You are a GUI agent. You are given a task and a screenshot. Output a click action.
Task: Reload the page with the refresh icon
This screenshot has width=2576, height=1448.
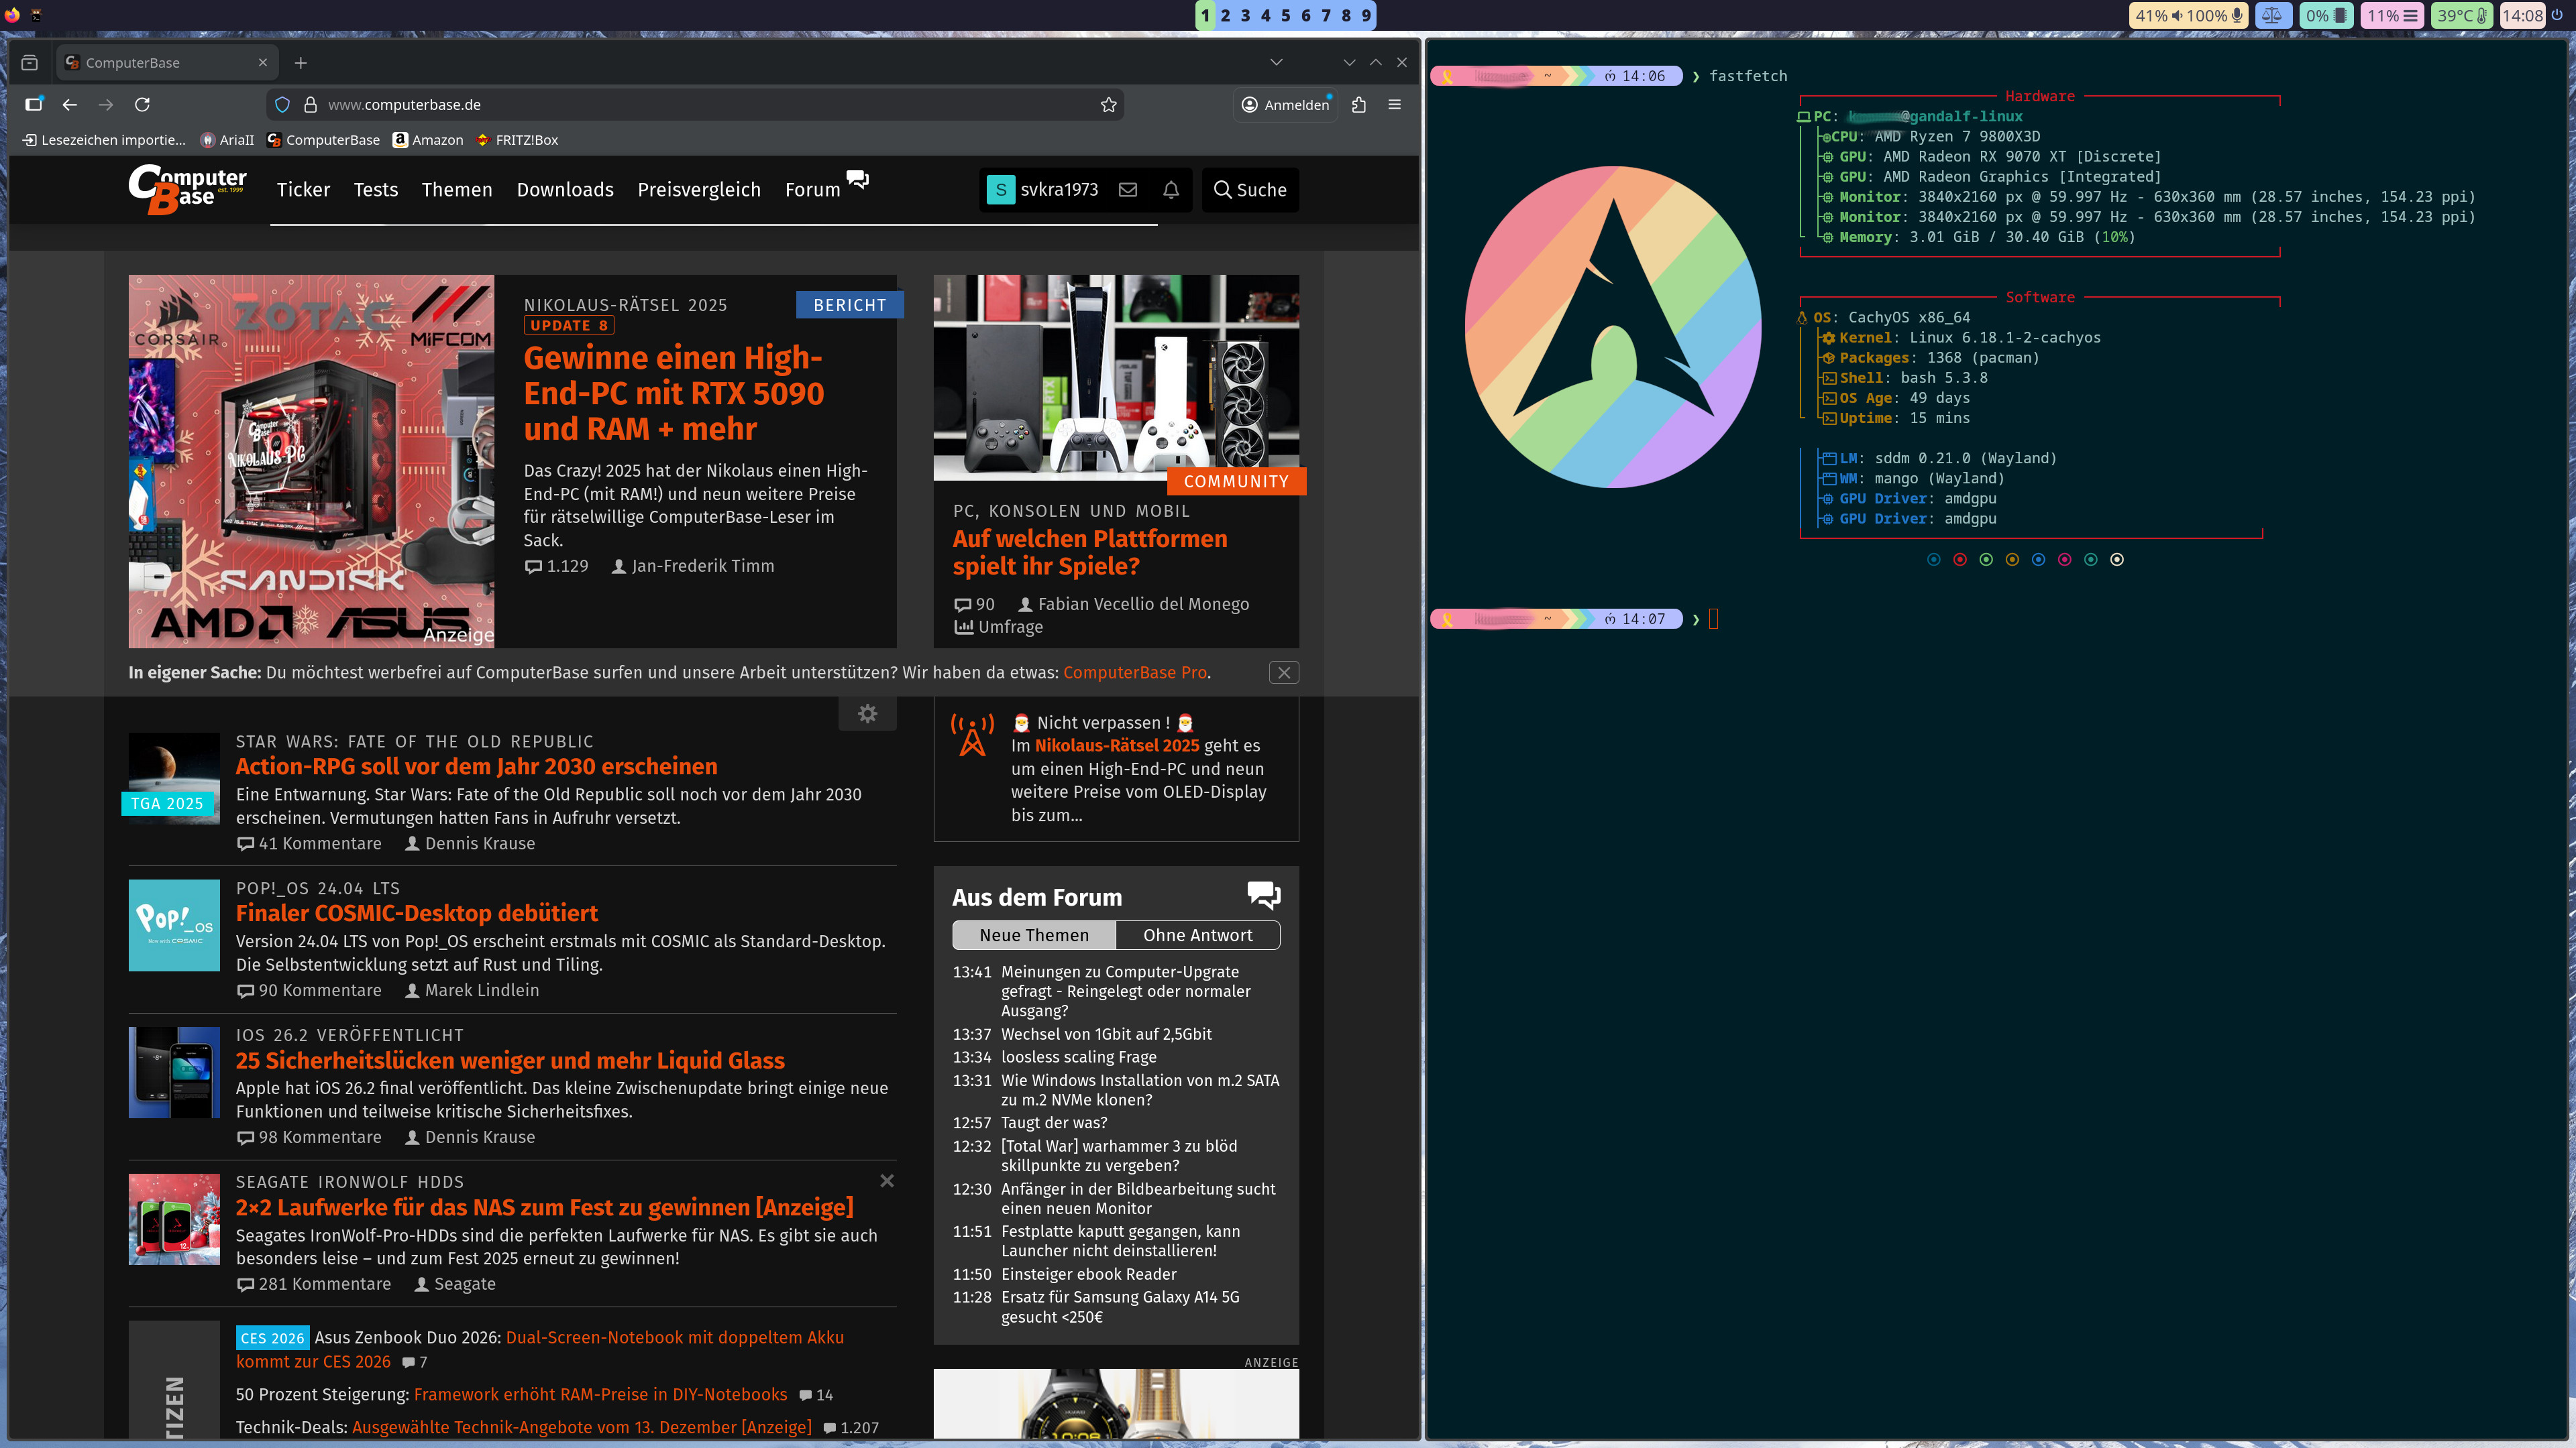[x=142, y=105]
